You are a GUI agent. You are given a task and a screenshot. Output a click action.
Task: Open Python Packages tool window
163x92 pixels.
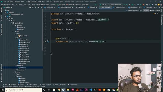pyautogui.click(x=32, y=85)
